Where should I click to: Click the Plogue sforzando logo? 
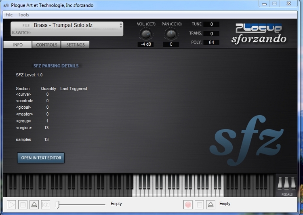coord(259,34)
